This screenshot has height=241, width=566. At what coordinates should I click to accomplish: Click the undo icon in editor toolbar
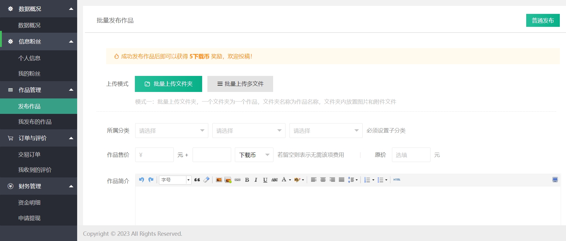[x=142, y=180]
